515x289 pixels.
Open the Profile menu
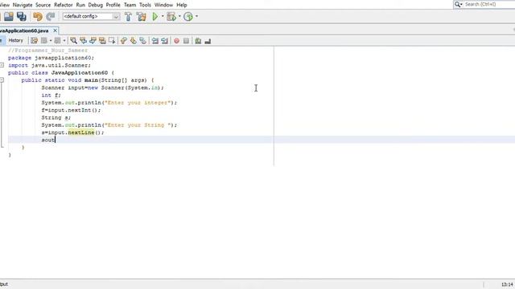point(113,5)
